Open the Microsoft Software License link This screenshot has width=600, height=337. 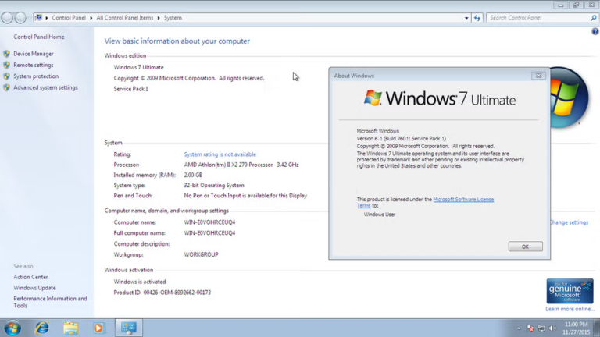pyautogui.click(x=463, y=200)
